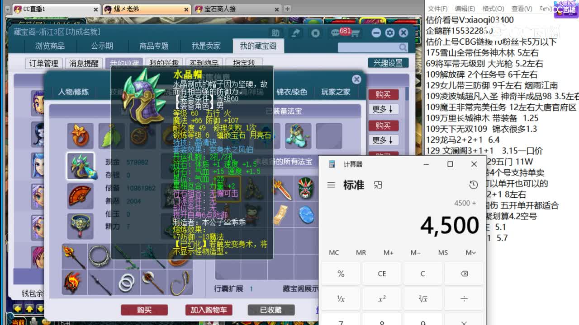This screenshot has width=579, height=325.
Task: Expand the M memory list dropdown
Action: [470, 252]
